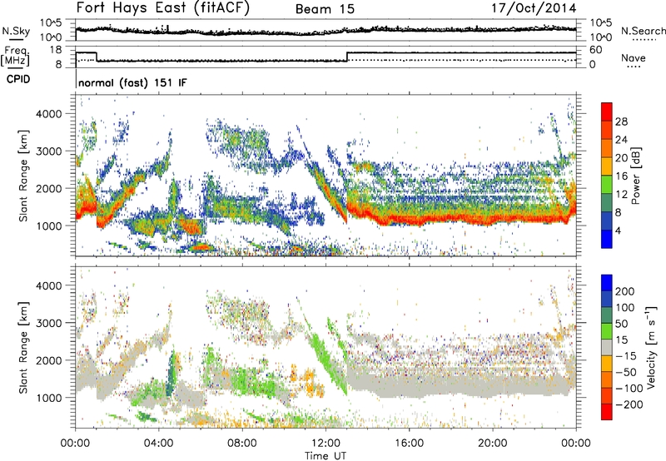Select the "04:00" time tick label
Viewport: 666px width, 461px height.
[x=159, y=444]
